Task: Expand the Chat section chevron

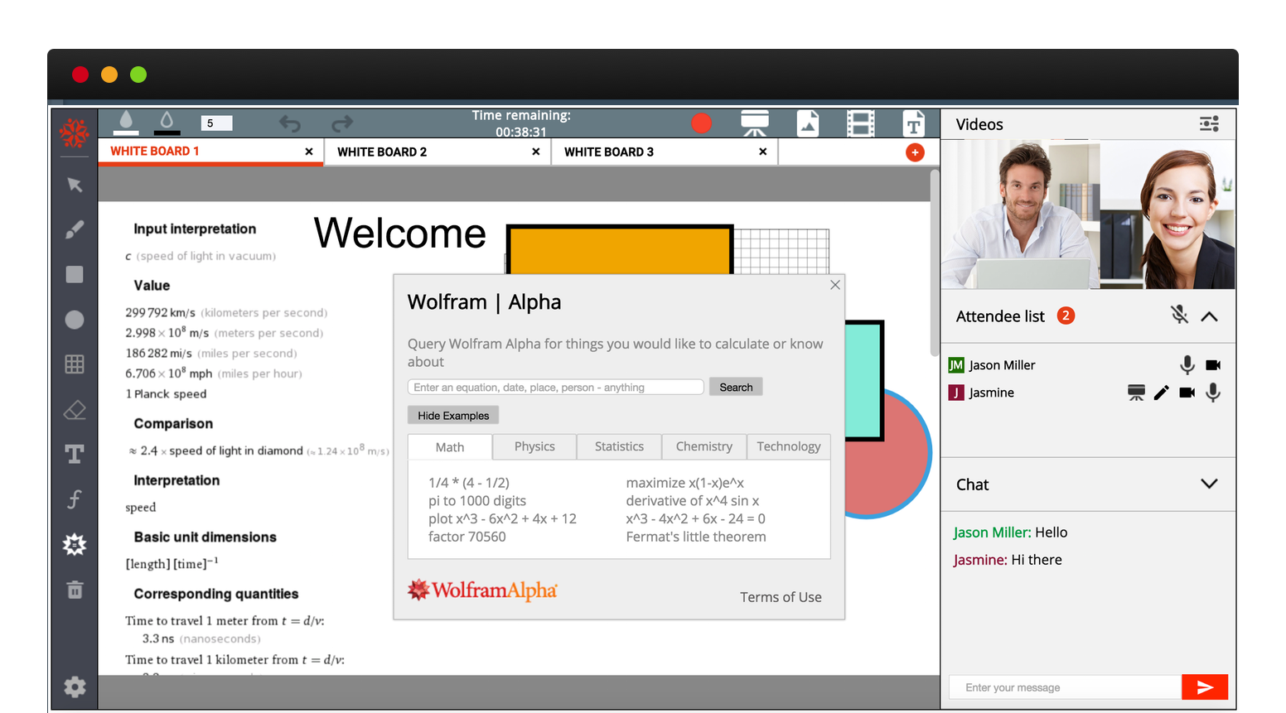Action: point(1209,484)
